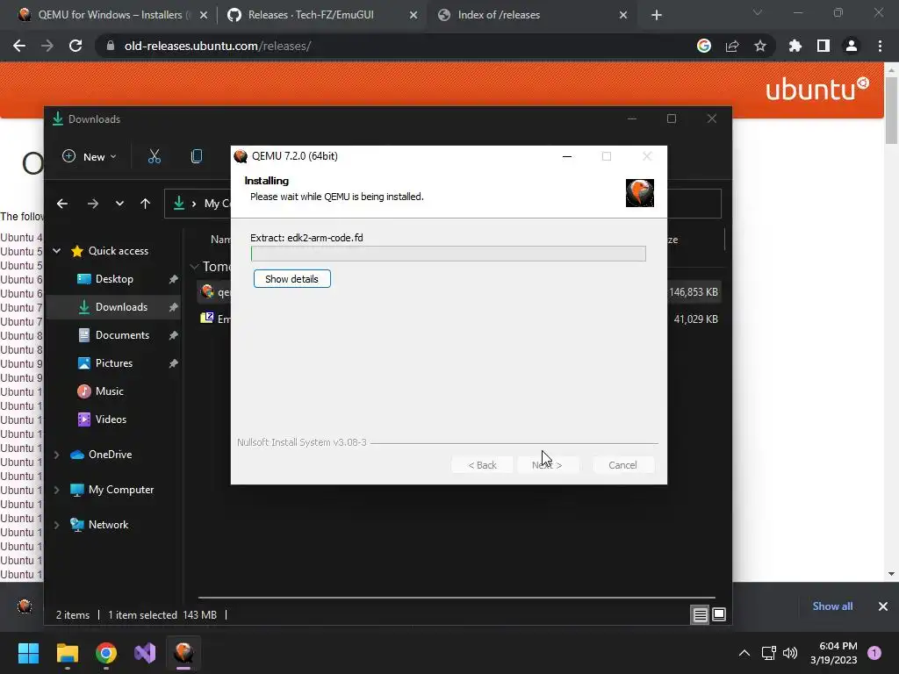Image resolution: width=899 pixels, height=674 pixels.
Task: Open File Explorer from taskbar
Action: coord(67,653)
